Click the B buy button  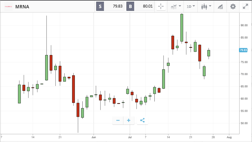coord(130,6)
